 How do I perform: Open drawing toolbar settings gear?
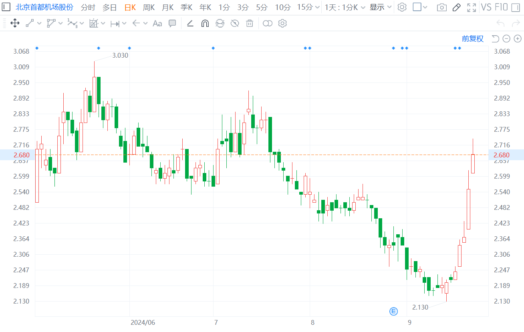(282, 23)
